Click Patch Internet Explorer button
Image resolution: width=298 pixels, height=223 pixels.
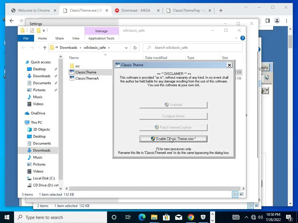(173, 127)
